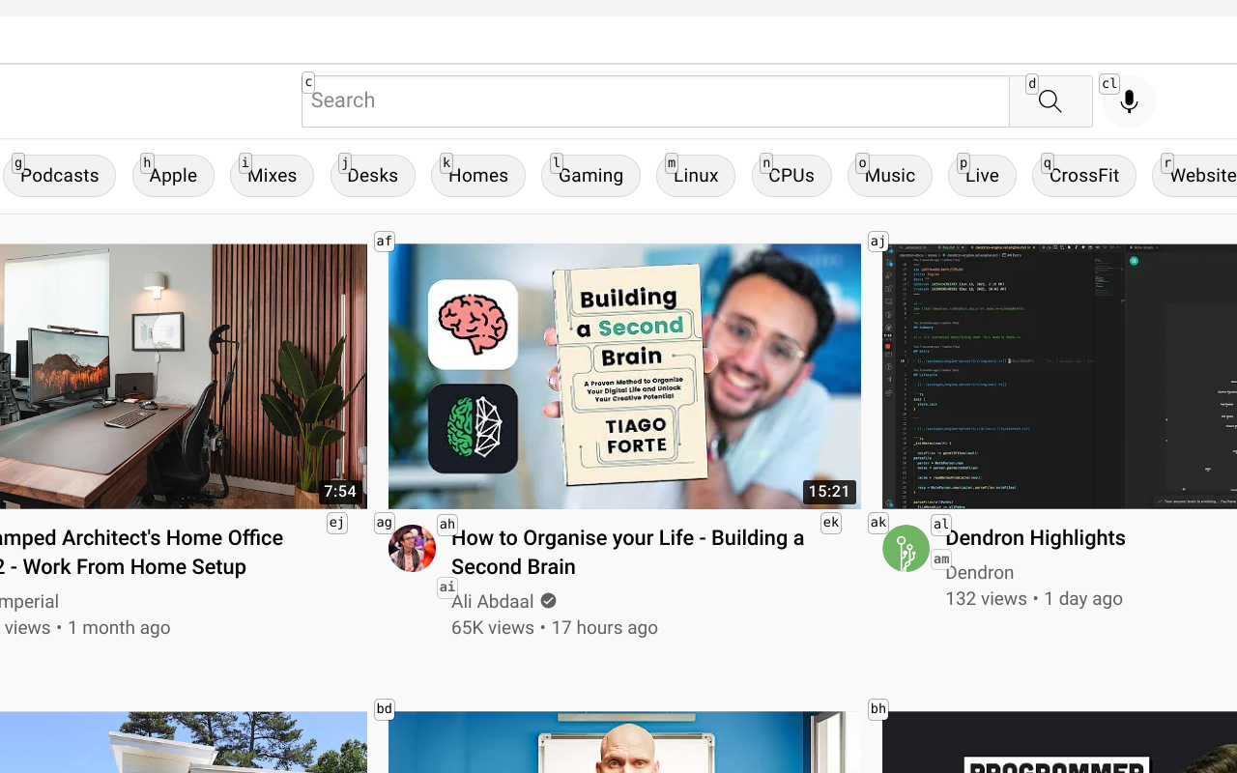Filter feed by Gaming chip
Viewport: 1237px width, 773px height.
[x=590, y=176]
